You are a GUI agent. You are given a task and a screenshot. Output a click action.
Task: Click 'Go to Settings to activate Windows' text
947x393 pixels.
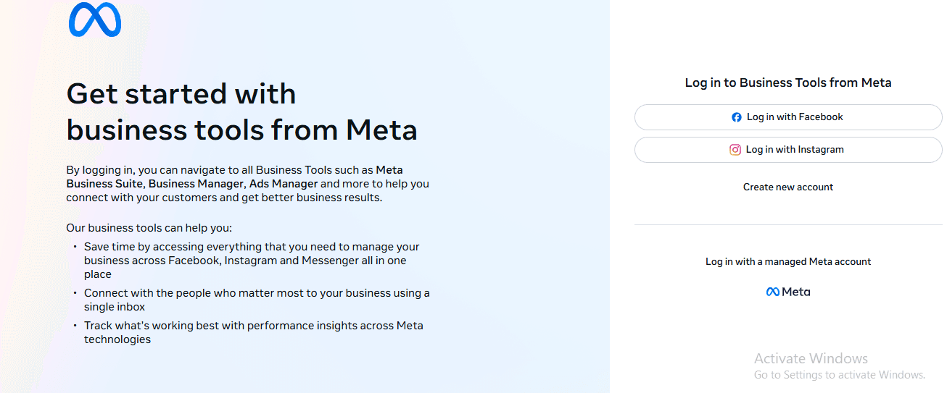pyautogui.click(x=840, y=375)
